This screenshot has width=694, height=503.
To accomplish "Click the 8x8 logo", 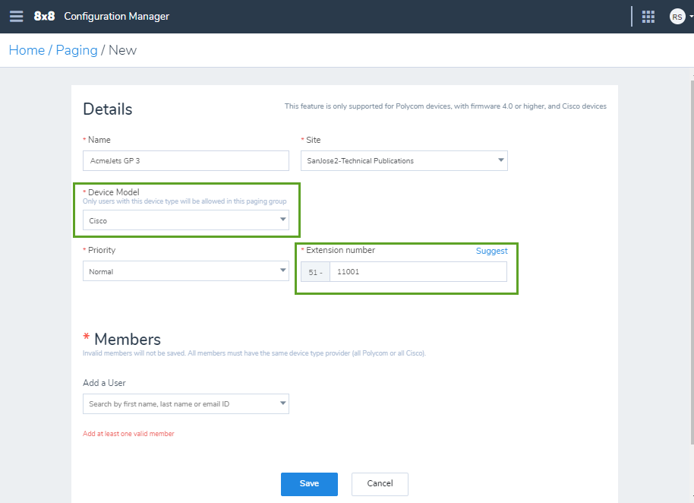I will 44,17.
